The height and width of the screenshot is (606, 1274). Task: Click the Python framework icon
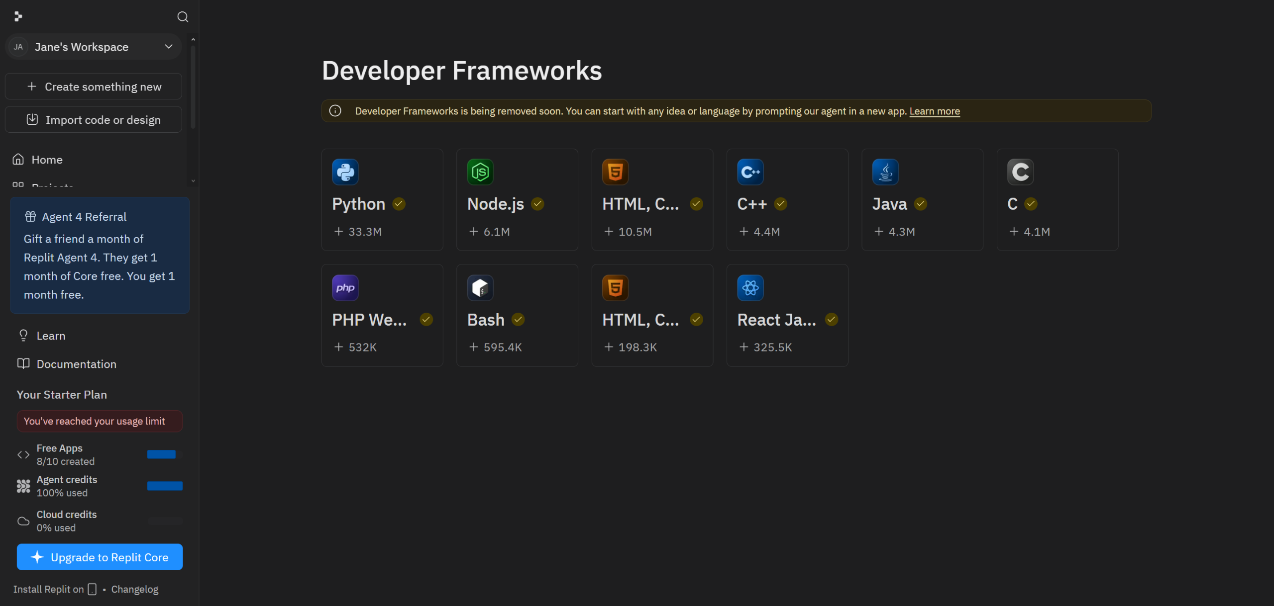(x=345, y=172)
